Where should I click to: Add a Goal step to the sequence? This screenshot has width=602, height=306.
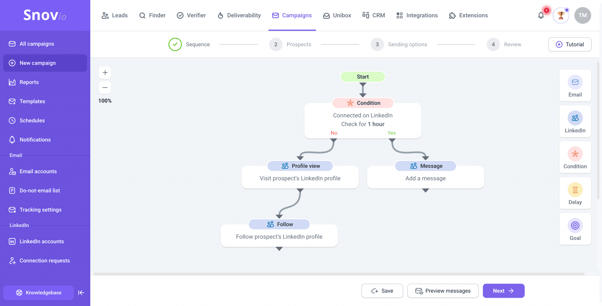pyautogui.click(x=575, y=229)
